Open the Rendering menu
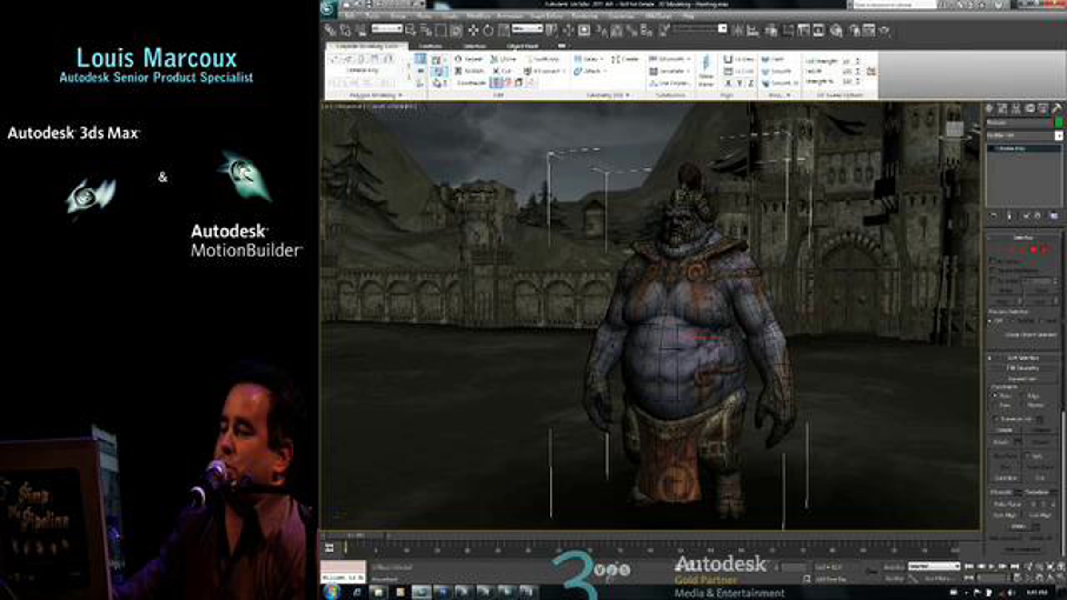 [x=584, y=16]
